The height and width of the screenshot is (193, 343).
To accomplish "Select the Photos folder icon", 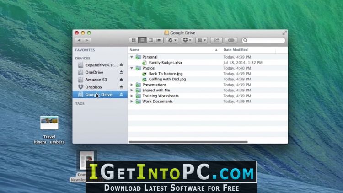I will [x=138, y=68].
